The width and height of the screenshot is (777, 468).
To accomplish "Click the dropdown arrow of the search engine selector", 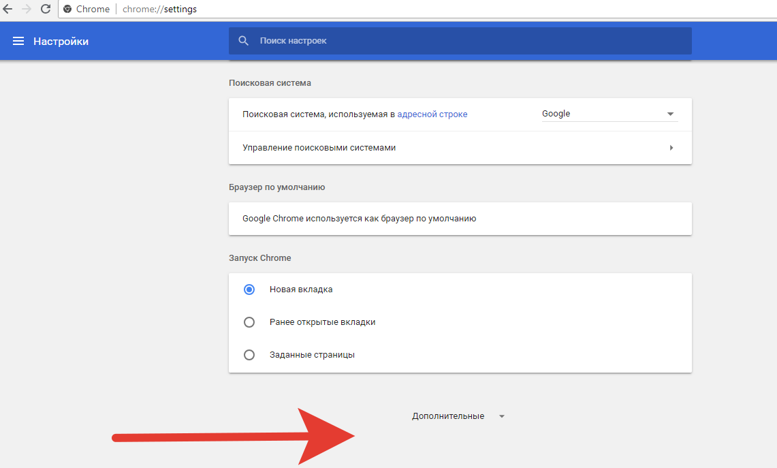I will coord(669,114).
